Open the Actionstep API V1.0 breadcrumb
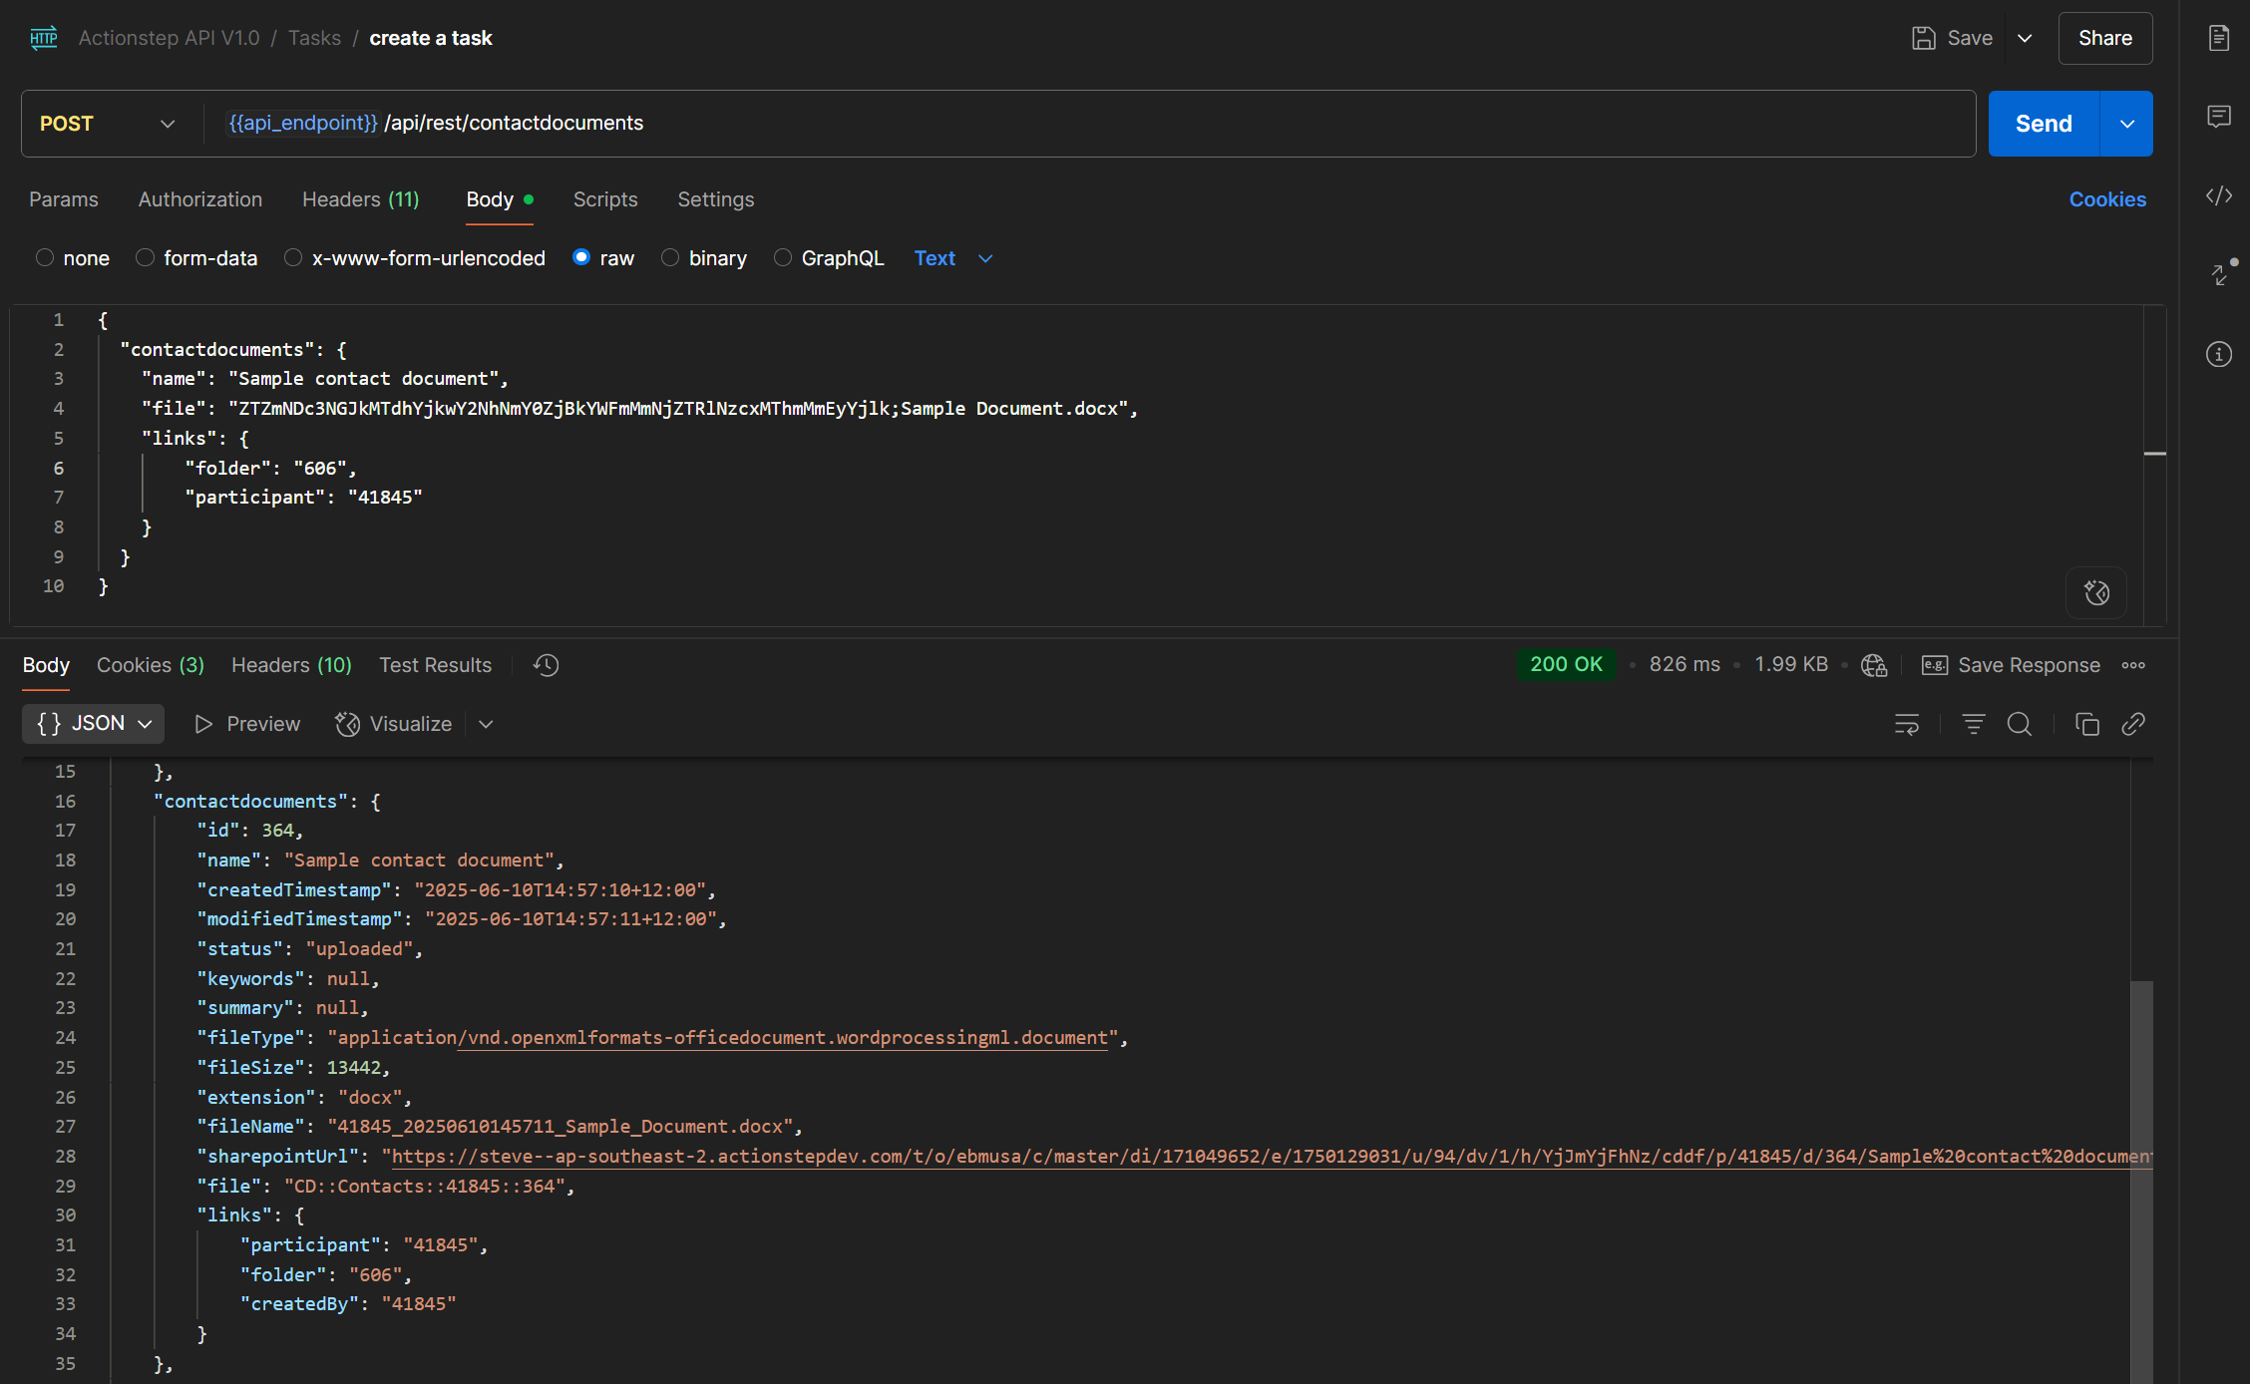 pyautogui.click(x=169, y=38)
